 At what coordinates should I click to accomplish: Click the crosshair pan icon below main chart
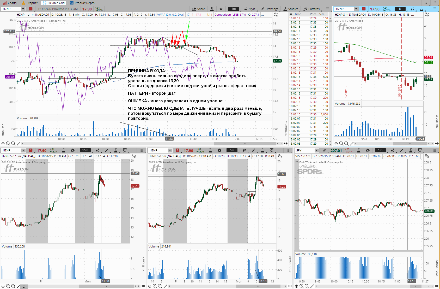pyautogui.click(x=3, y=144)
